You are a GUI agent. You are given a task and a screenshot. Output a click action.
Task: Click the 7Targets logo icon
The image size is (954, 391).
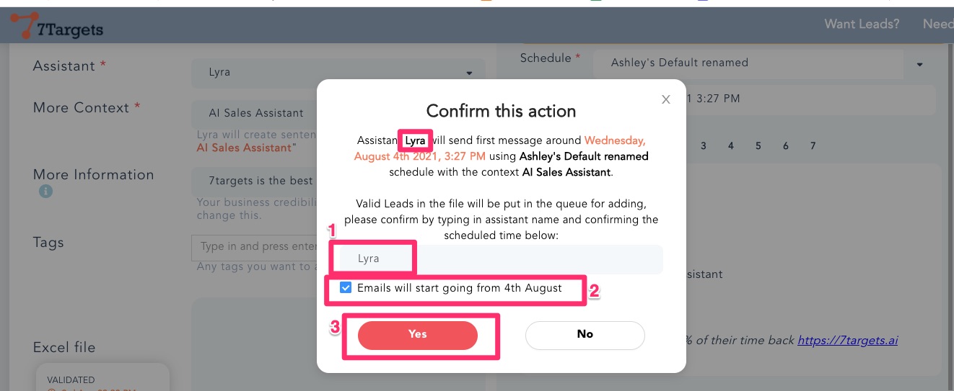[23, 26]
